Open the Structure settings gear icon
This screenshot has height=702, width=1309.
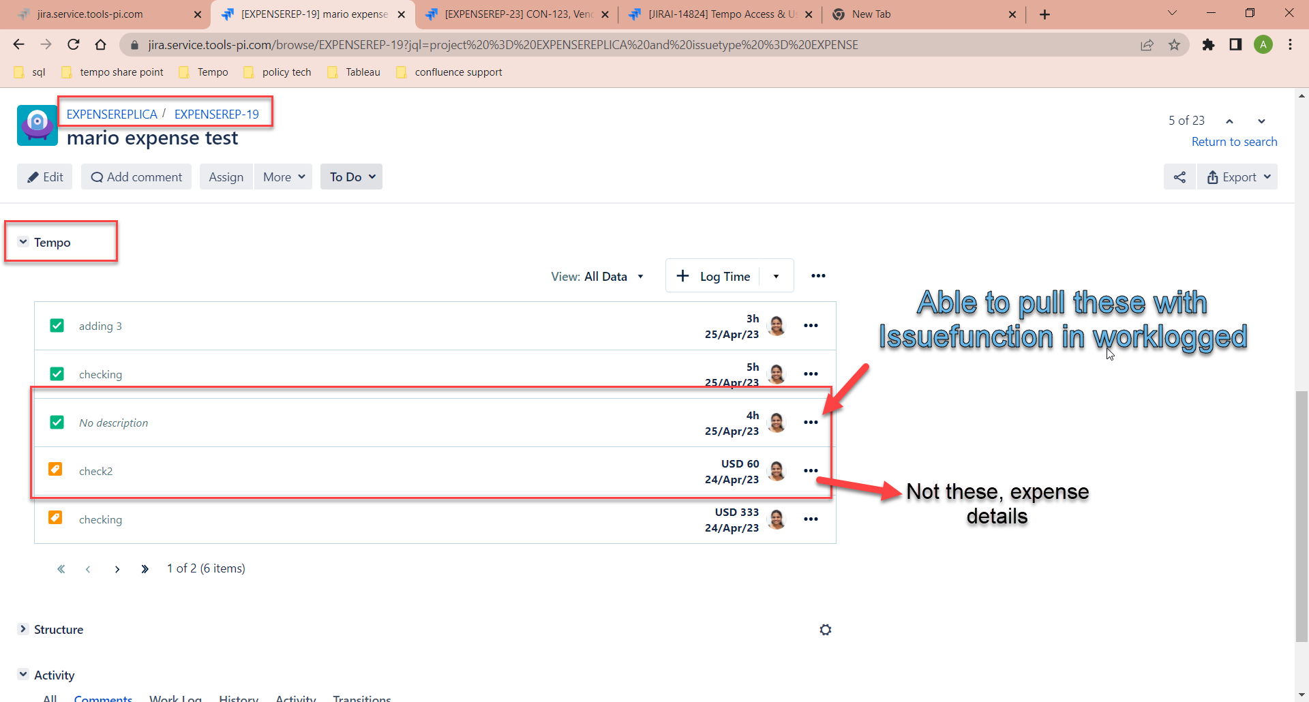pos(825,630)
